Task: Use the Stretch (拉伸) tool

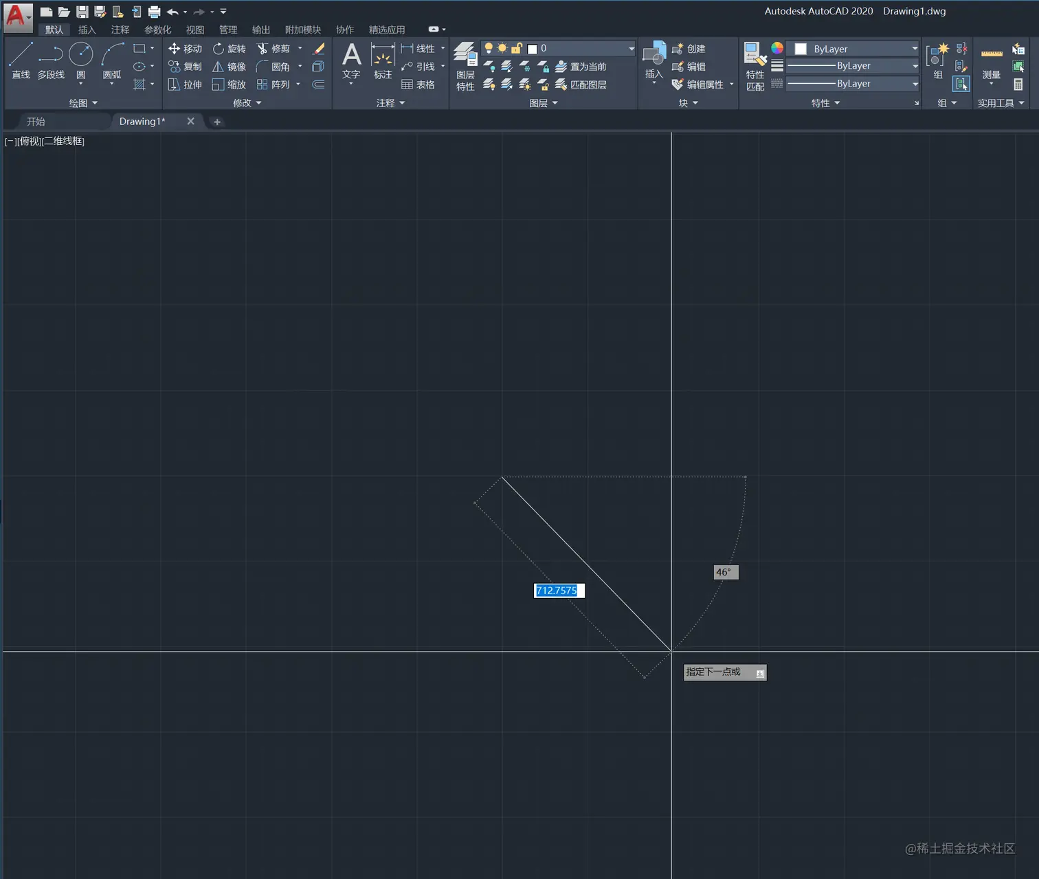Action: pos(186,84)
